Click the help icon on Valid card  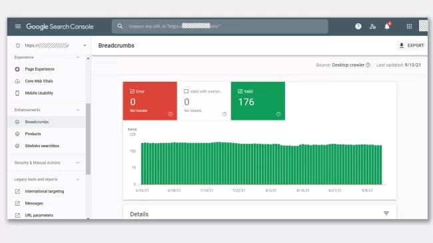pyautogui.click(x=278, y=114)
